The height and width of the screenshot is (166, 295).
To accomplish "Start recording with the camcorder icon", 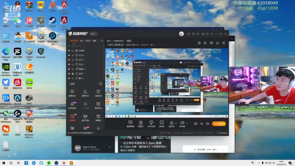I will pyautogui.click(x=196, y=124).
